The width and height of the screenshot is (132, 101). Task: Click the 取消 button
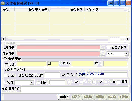(x=124, y=97)
